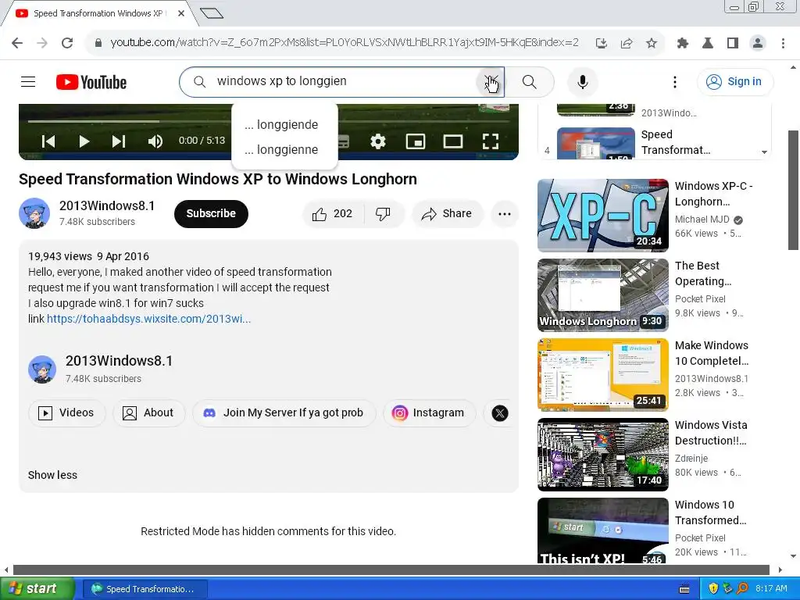The width and height of the screenshot is (800, 600).
Task: Go back to the previous page
Action: [x=17, y=43]
